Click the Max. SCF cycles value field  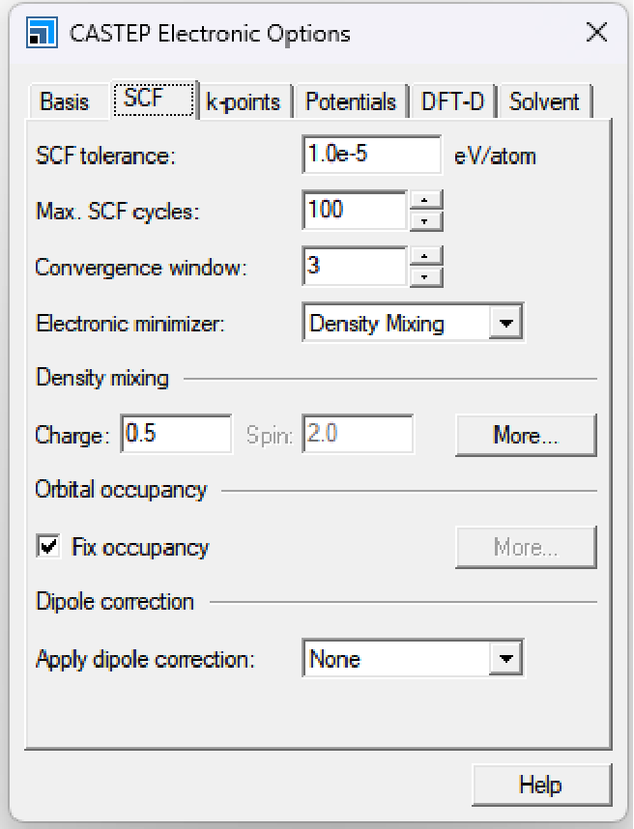[x=354, y=211]
